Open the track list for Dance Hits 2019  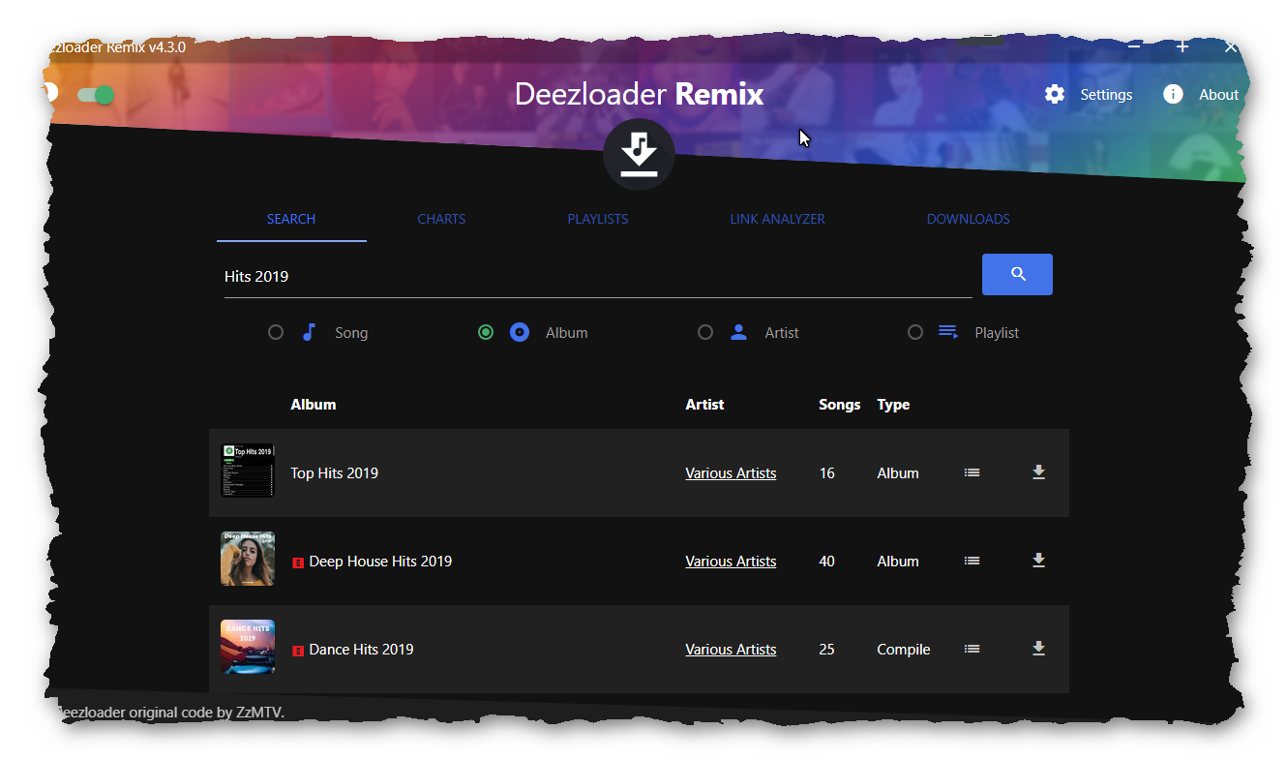pyautogui.click(x=972, y=649)
